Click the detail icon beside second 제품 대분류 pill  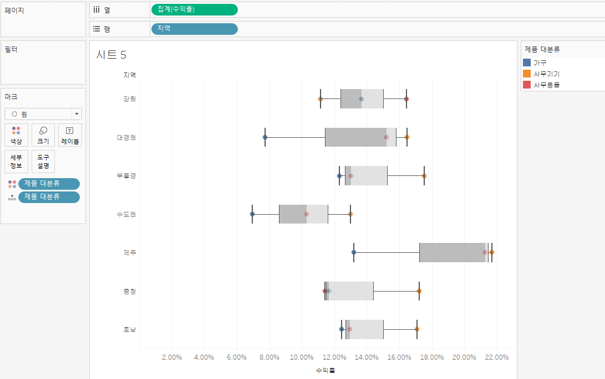pos(11,197)
